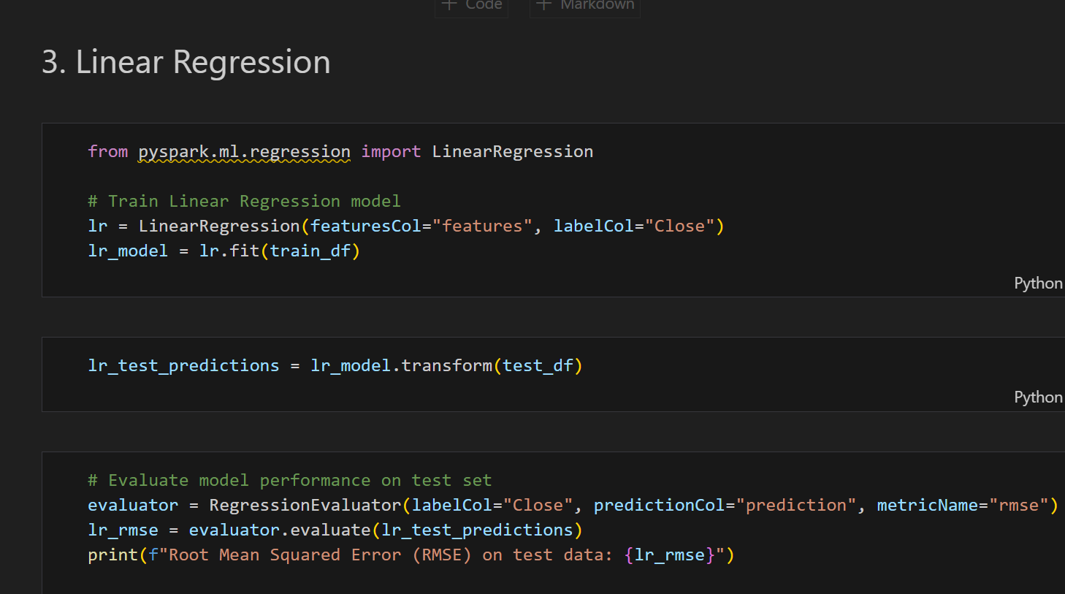Click the underlined pyspark.ml.regression module name
The image size is (1065, 594).
tap(244, 152)
